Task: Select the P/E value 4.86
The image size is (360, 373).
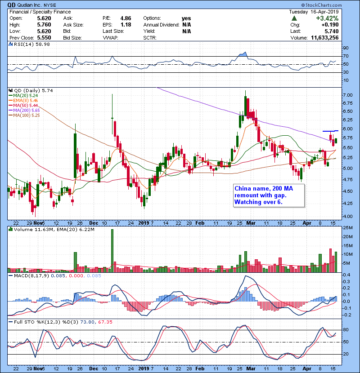Action: coord(126,18)
